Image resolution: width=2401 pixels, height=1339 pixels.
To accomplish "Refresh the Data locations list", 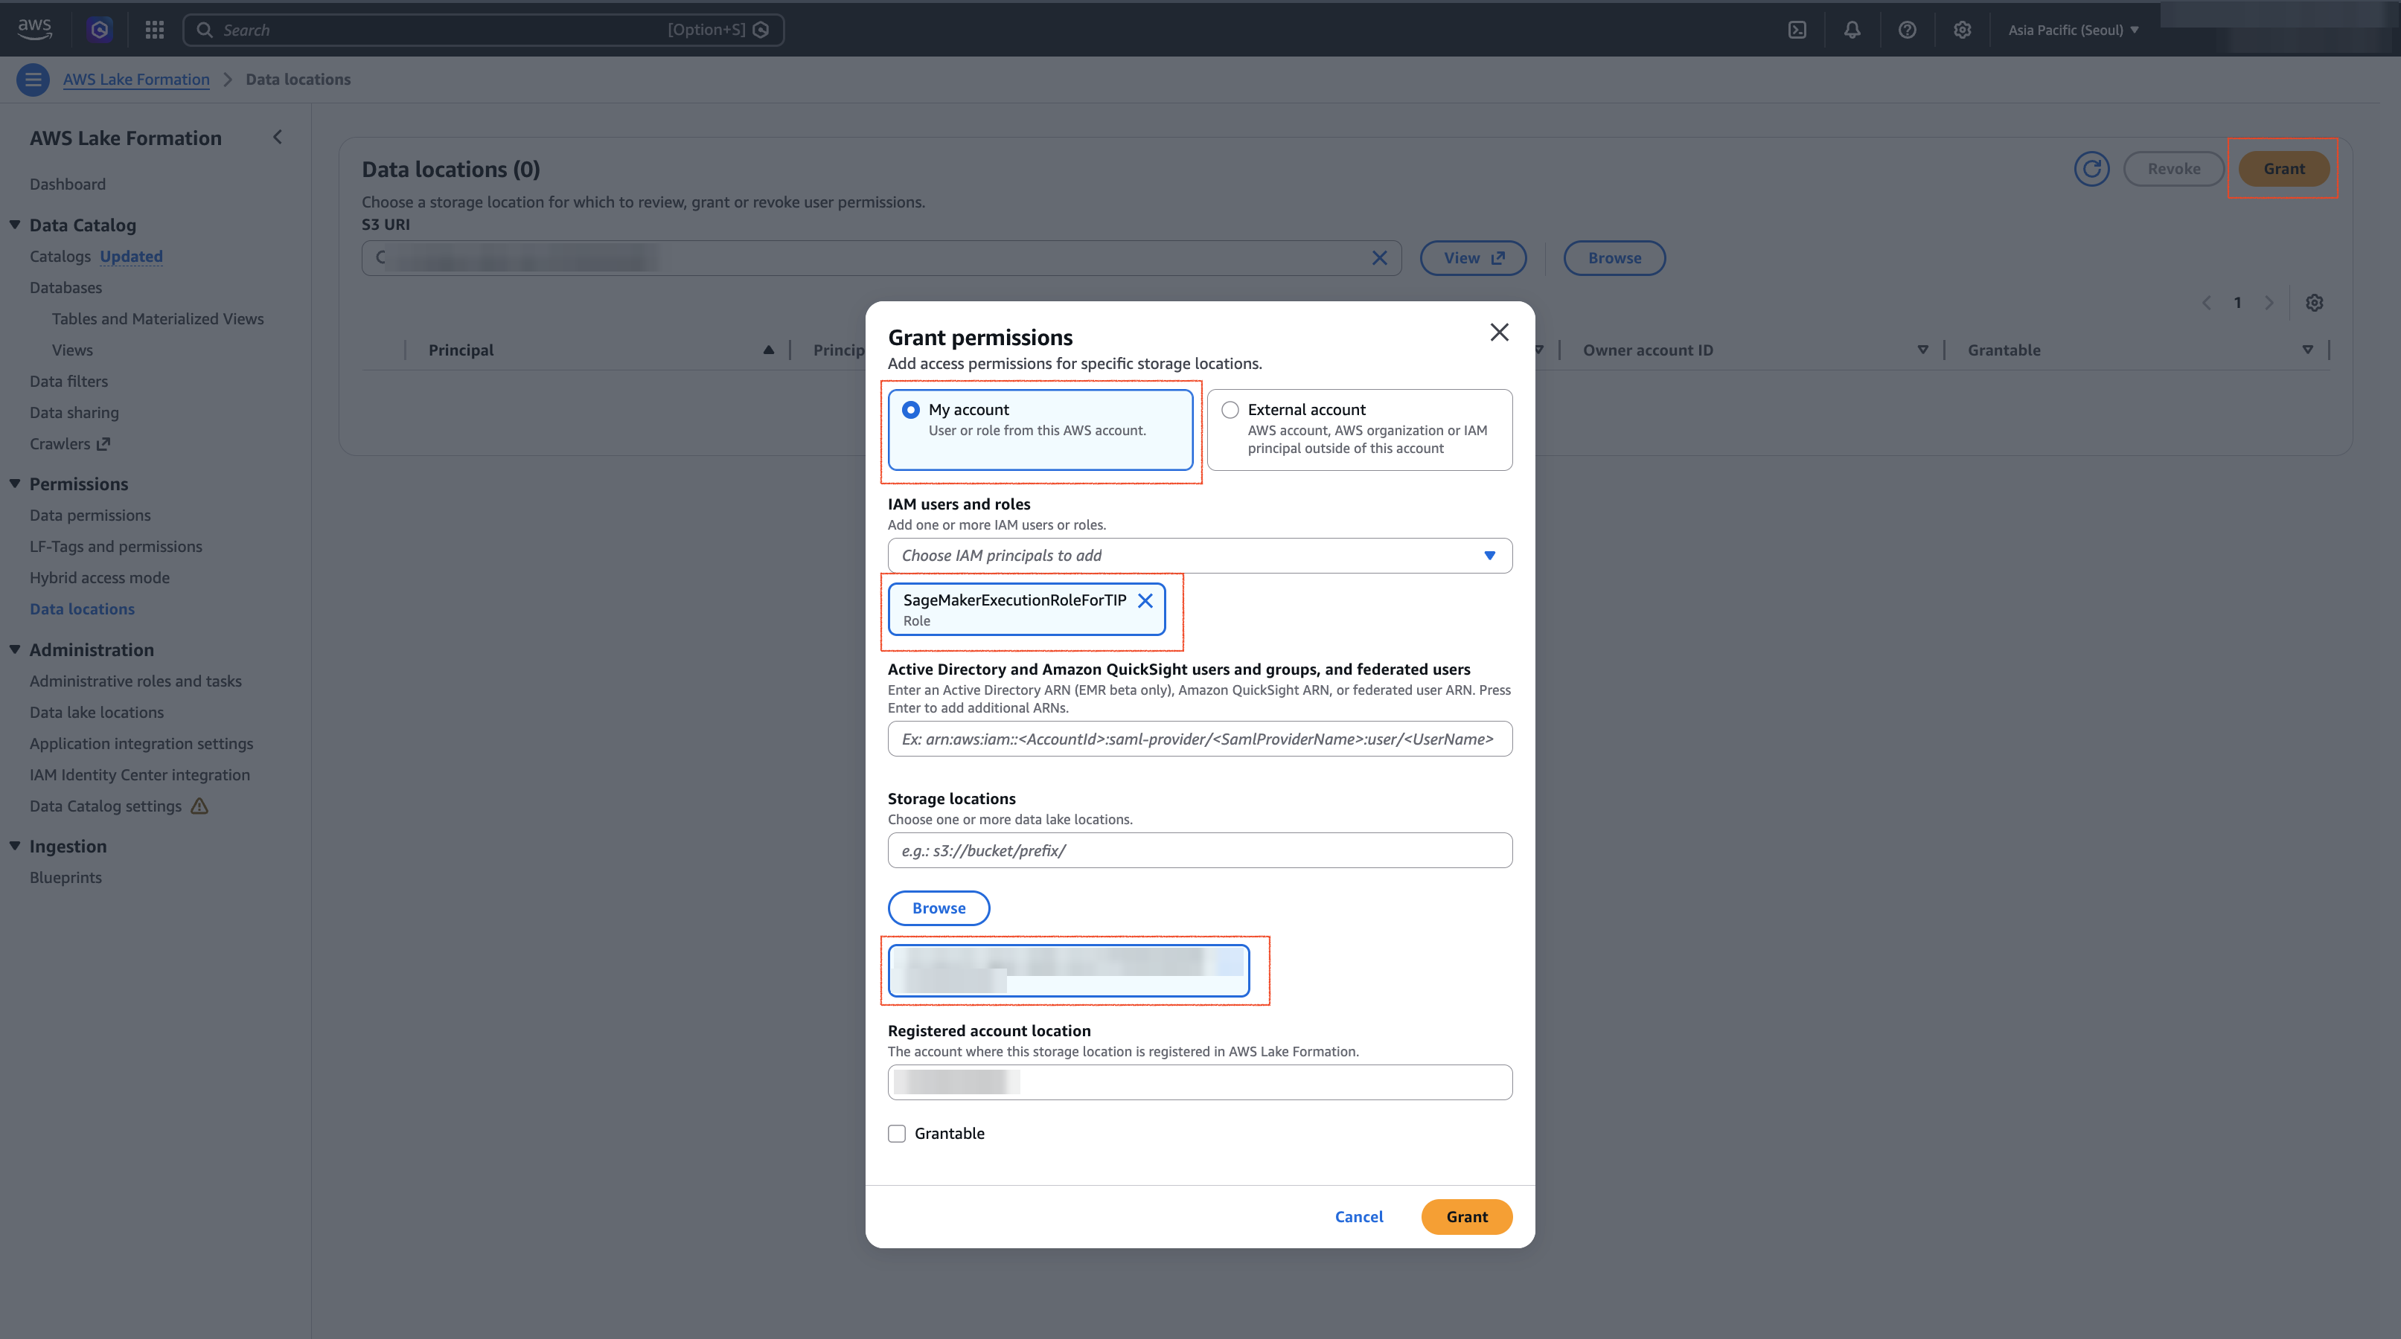I will click(x=2091, y=169).
